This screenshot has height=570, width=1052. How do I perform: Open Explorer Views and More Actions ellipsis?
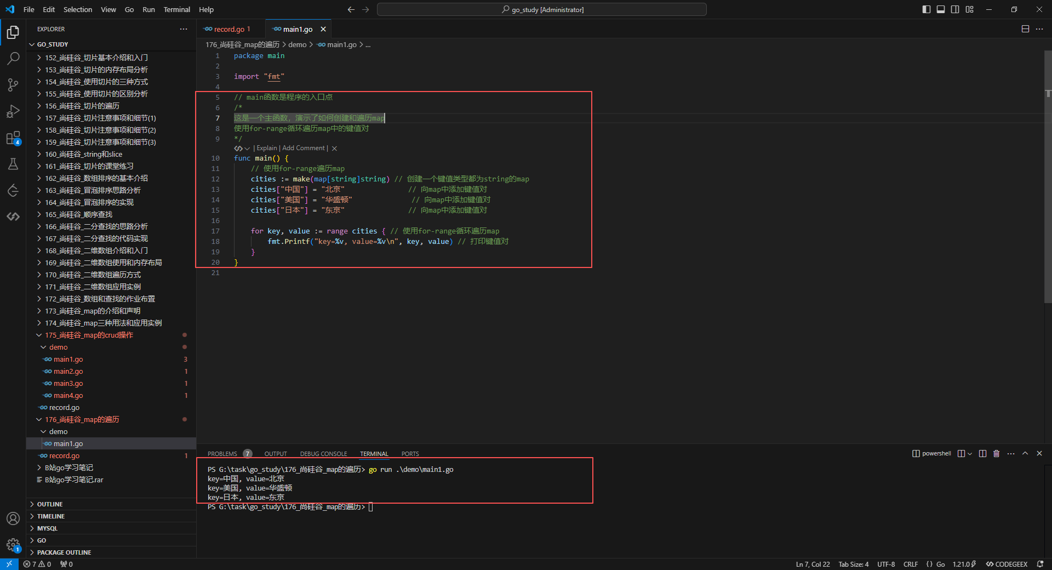pyautogui.click(x=184, y=29)
